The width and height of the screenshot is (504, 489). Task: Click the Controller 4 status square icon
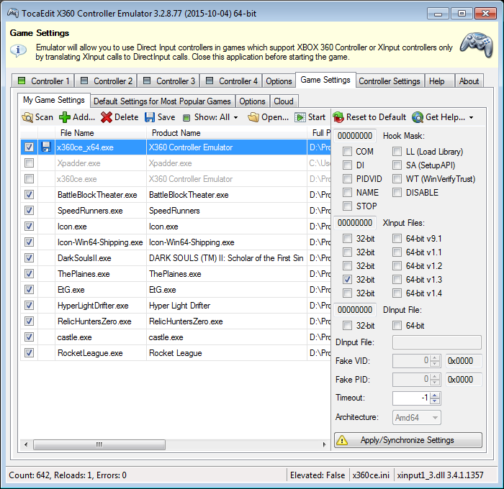210,81
